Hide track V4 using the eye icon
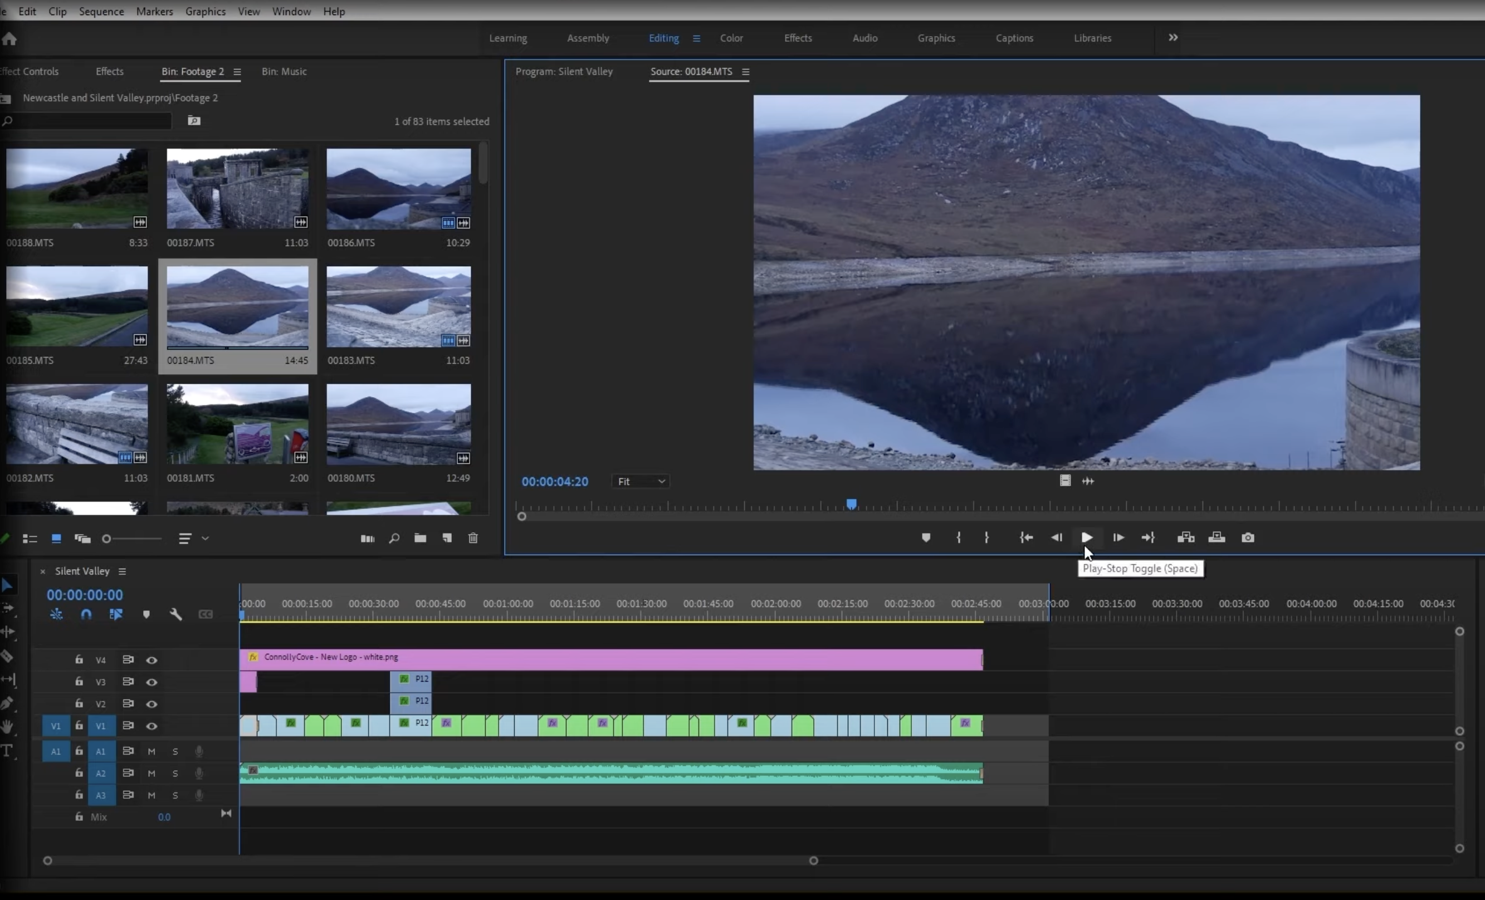Image resolution: width=1485 pixels, height=900 pixels. [x=152, y=660]
